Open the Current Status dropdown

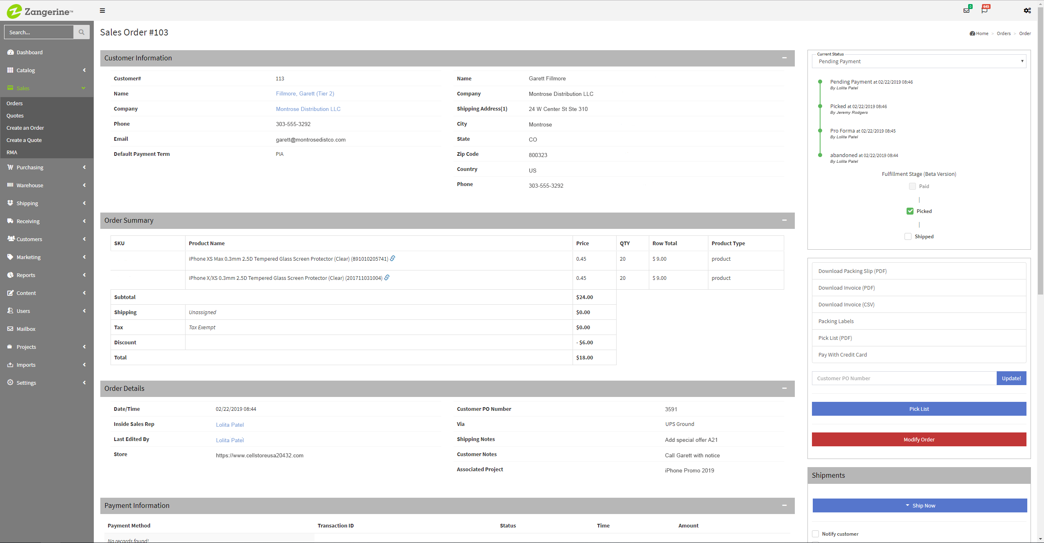pos(919,62)
